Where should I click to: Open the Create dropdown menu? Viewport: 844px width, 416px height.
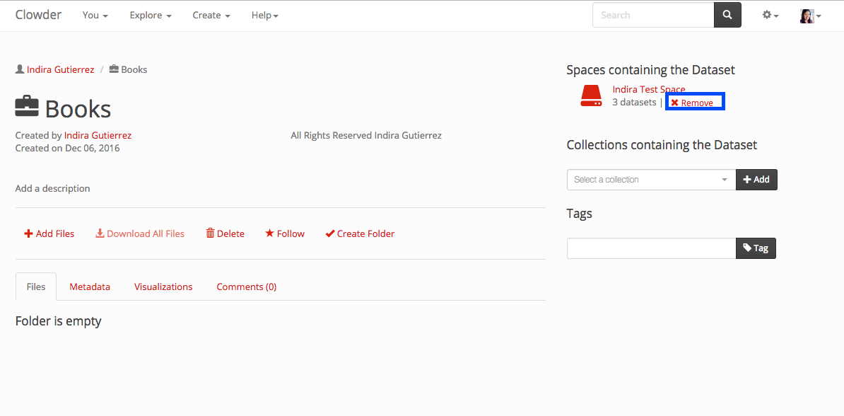tap(211, 15)
